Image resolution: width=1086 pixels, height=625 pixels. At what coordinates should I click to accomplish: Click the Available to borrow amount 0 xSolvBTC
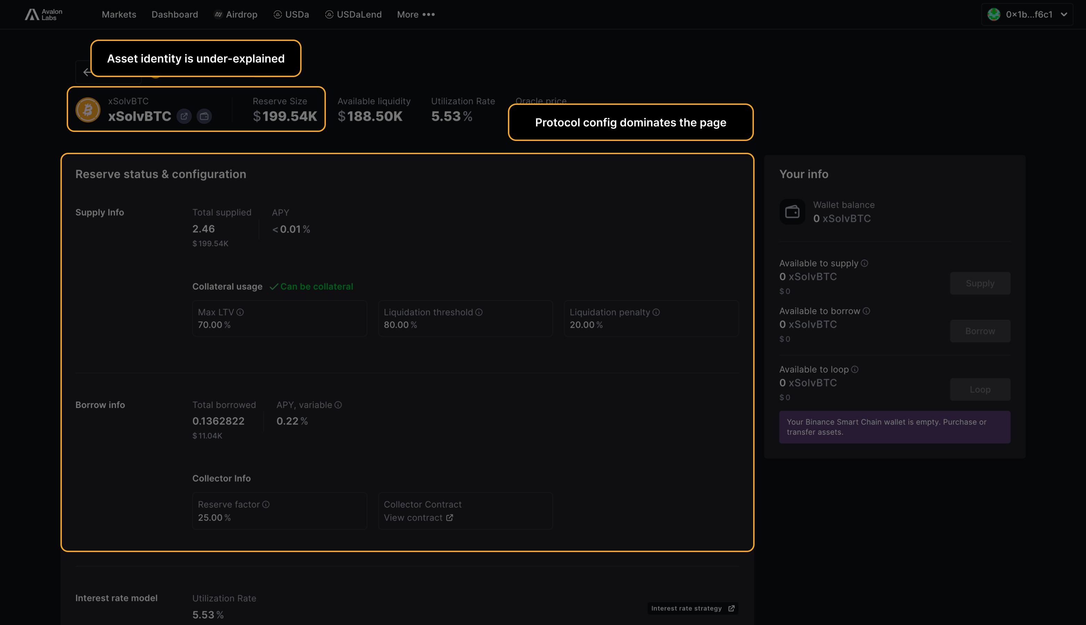808,325
